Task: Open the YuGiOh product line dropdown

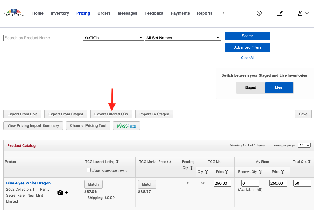Action: point(113,38)
